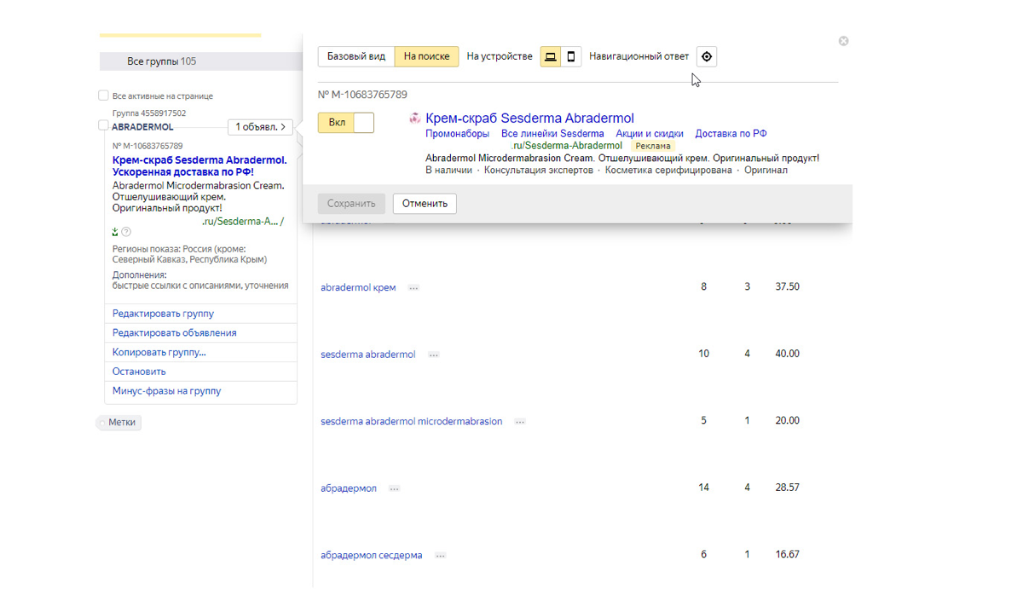1023x595 pixels.
Task: Click the navigation answer target icon
Action: click(x=707, y=57)
